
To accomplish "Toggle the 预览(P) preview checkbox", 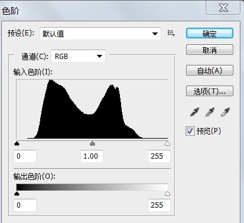I will pos(190,131).
